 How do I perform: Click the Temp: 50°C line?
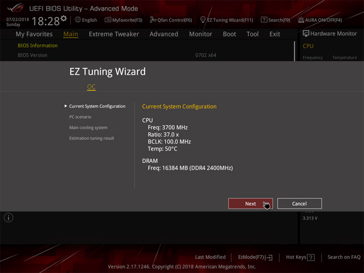click(x=162, y=149)
